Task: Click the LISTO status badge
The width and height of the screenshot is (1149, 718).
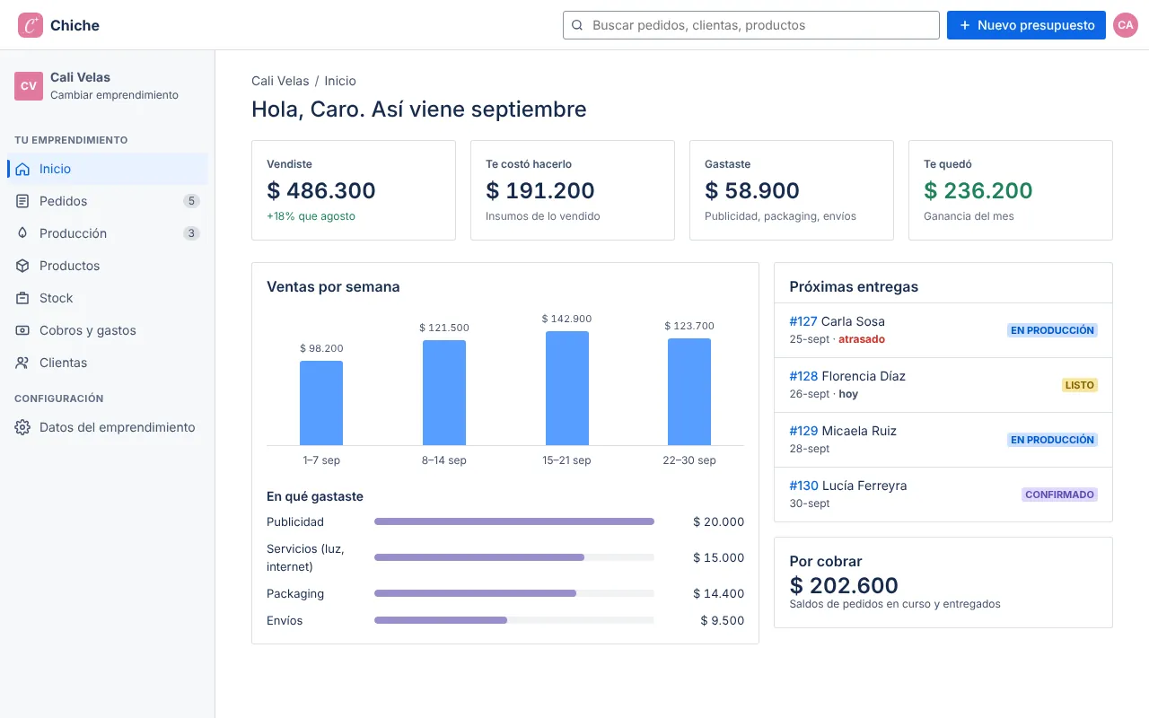Action: tap(1080, 385)
